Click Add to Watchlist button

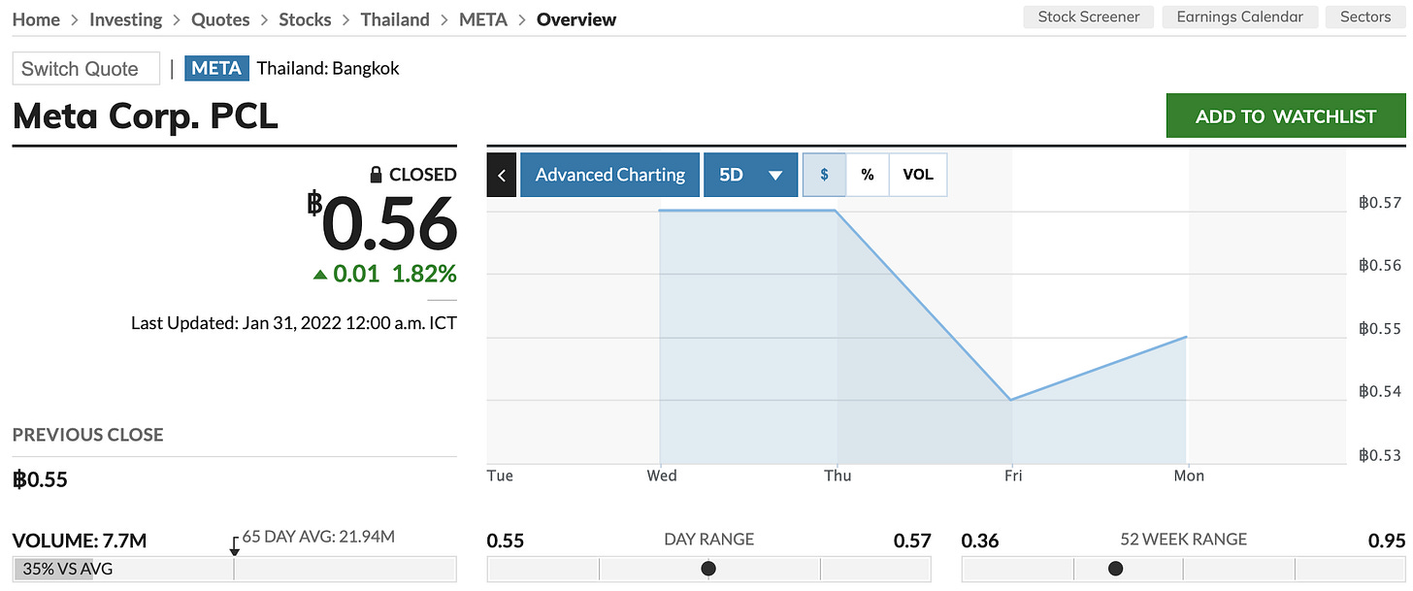coord(1286,116)
